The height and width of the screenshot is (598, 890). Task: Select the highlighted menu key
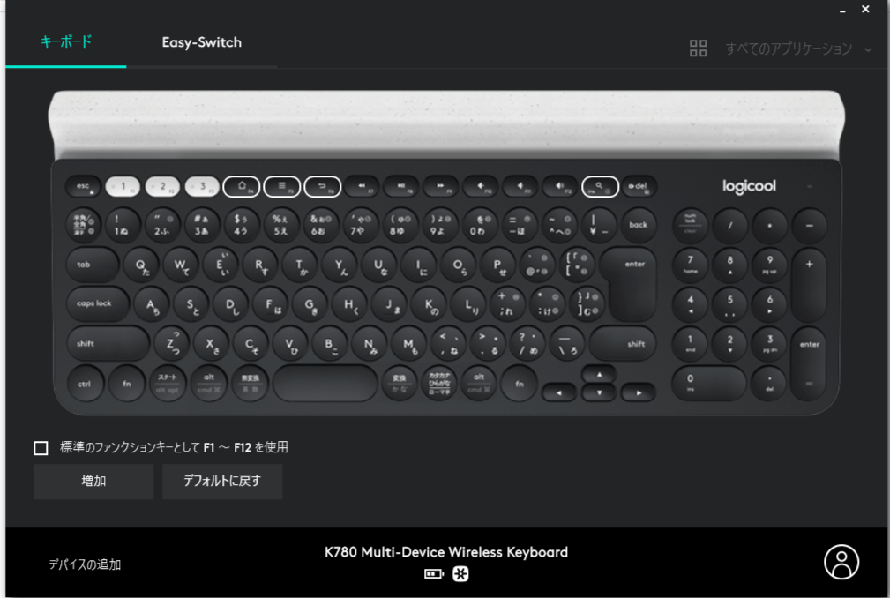[x=282, y=186]
